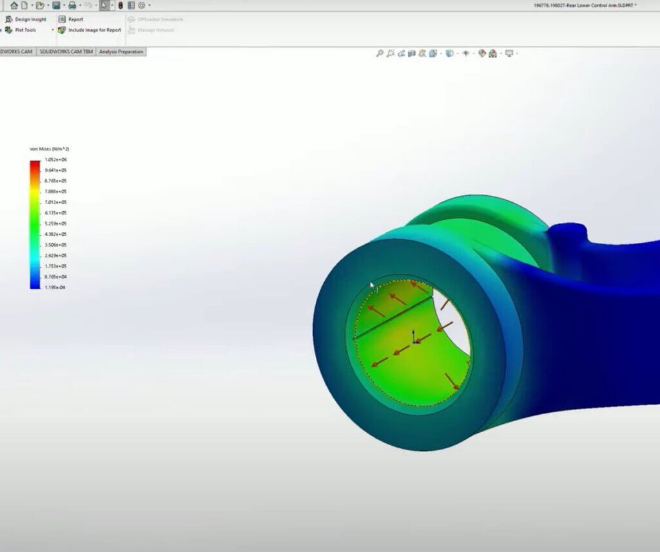
Task: Activate the Select cursor tool
Action: click(104, 5)
